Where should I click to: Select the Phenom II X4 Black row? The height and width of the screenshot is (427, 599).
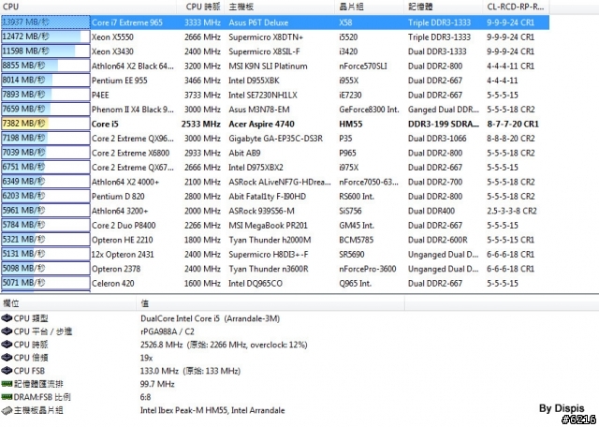(275, 110)
